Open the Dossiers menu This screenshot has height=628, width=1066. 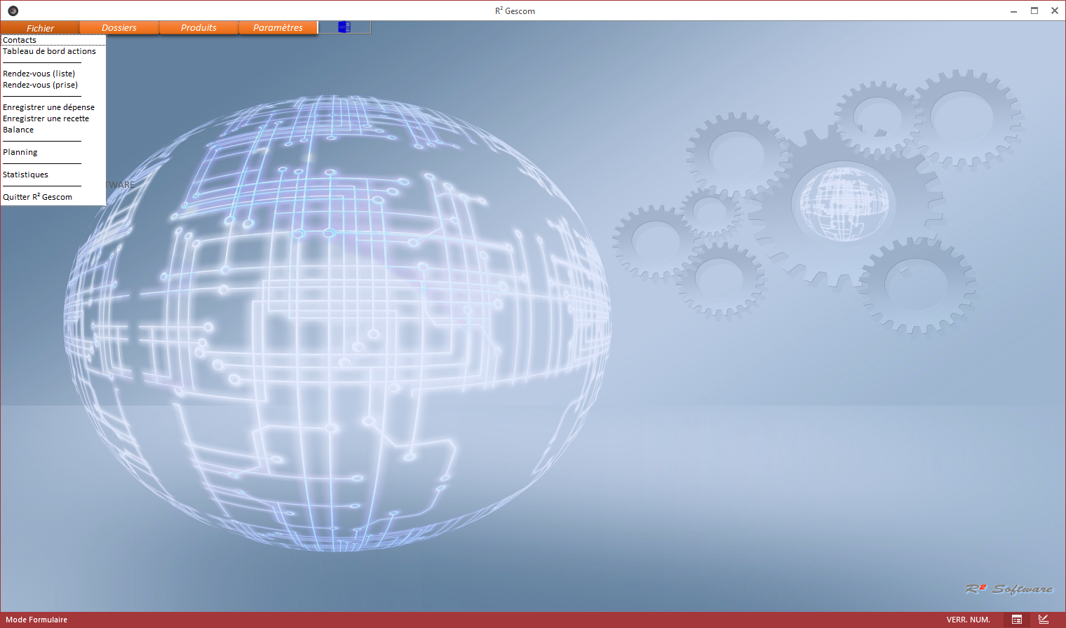tap(119, 28)
